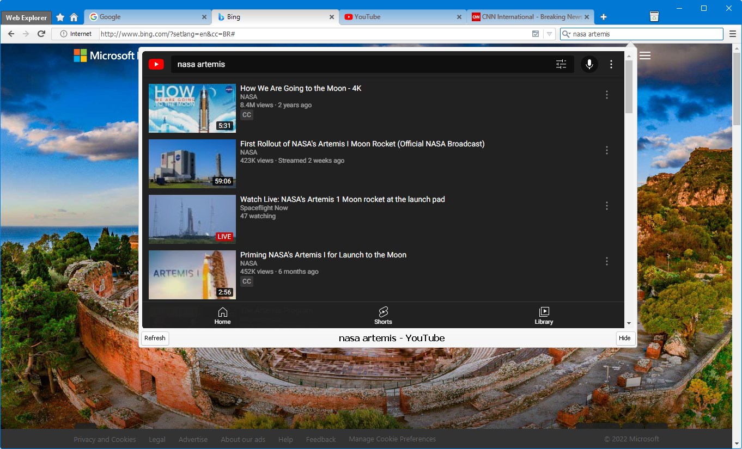The width and height of the screenshot is (742, 449).
Task: Click the YouTube logo in the popup
Action: pyautogui.click(x=156, y=64)
